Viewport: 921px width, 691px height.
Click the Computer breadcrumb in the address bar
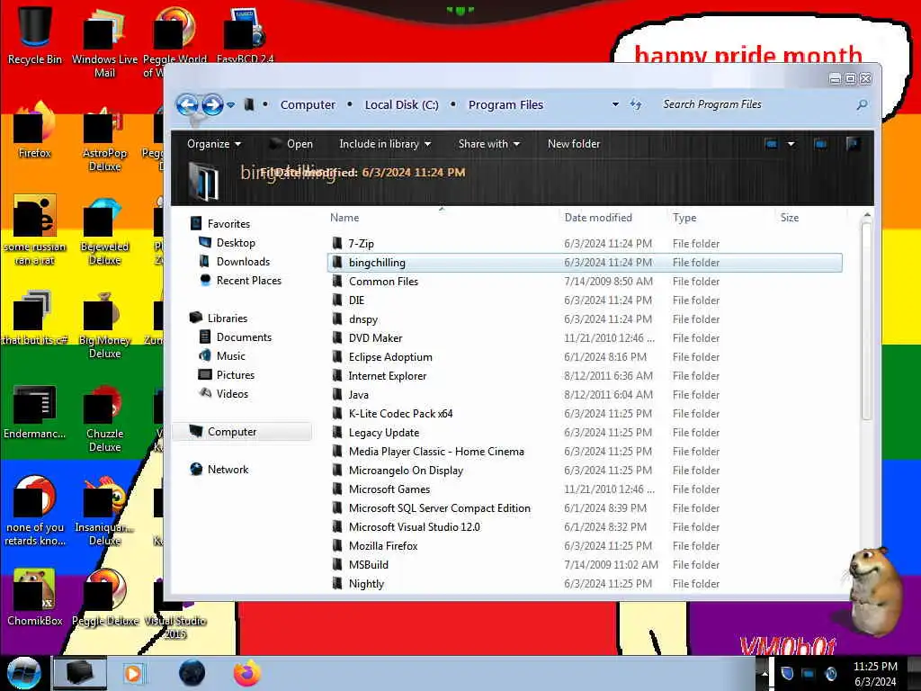[x=308, y=104]
